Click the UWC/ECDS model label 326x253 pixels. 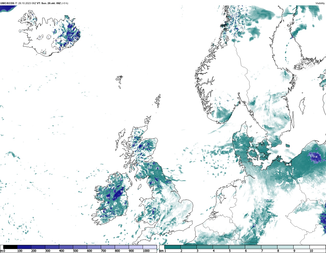[7, 3]
